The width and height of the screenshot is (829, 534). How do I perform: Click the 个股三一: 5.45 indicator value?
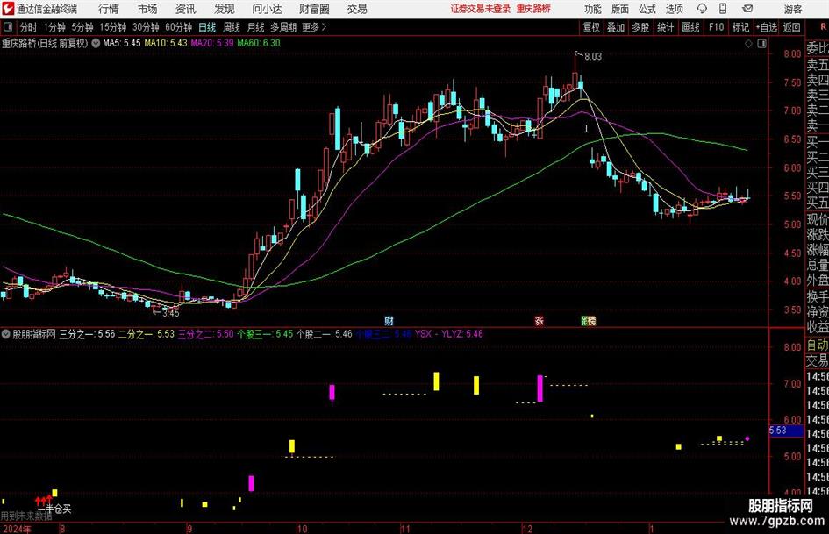tap(264, 334)
